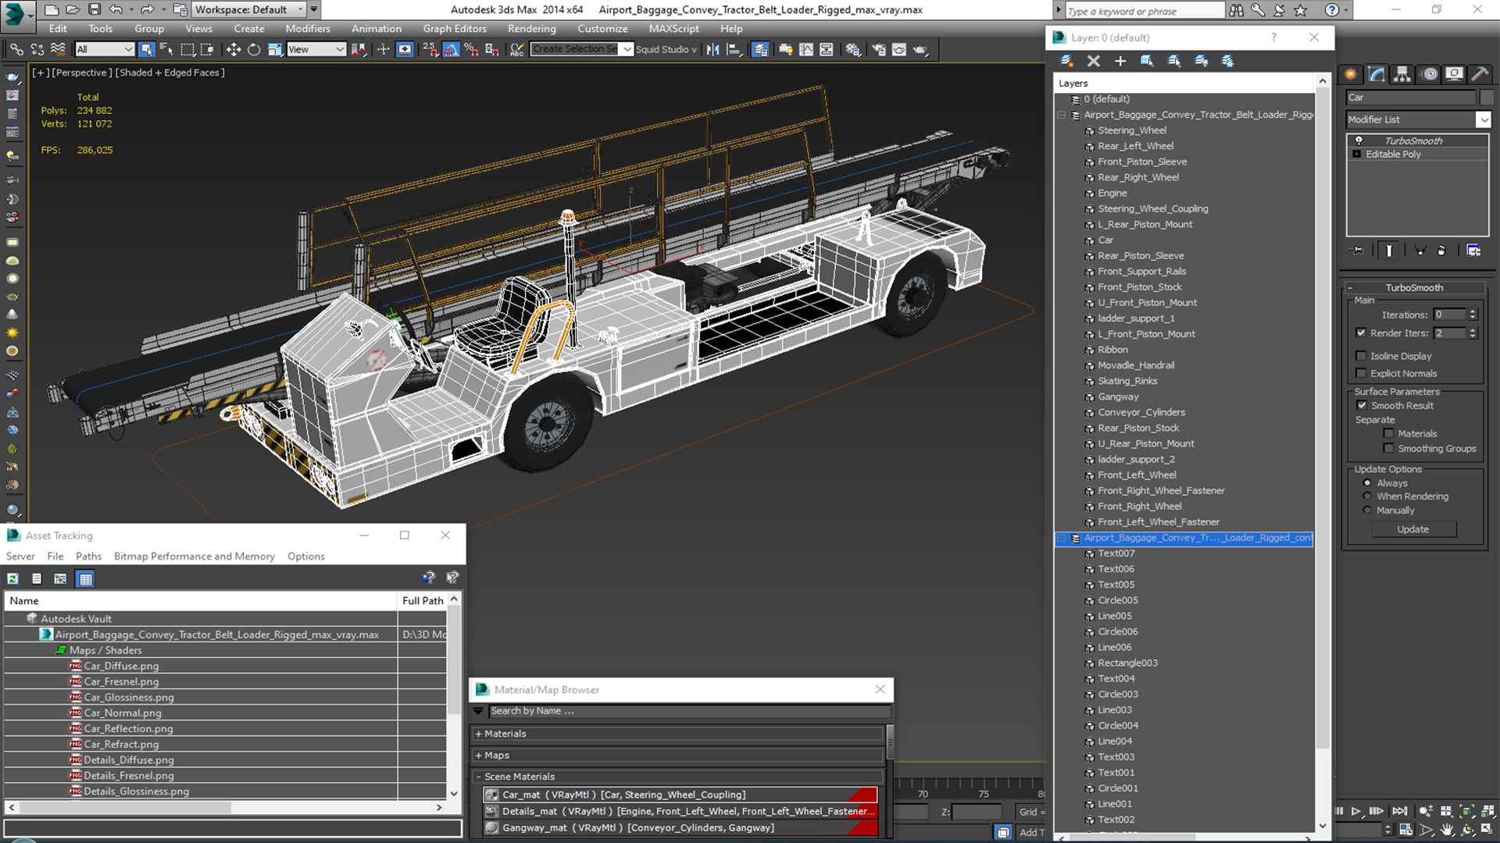The width and height of the screenshot is (1500, 843).
Task: Open the Modifier List dropdown
Action: [1483, 119]
